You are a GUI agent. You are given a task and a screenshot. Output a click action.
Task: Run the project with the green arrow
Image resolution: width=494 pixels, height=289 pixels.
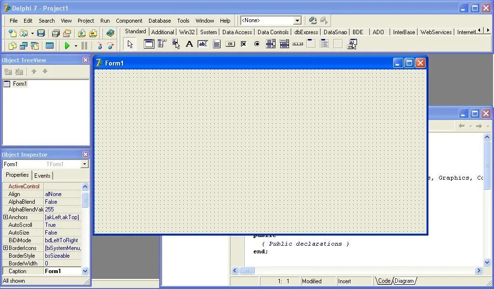(x=67, y=46)
